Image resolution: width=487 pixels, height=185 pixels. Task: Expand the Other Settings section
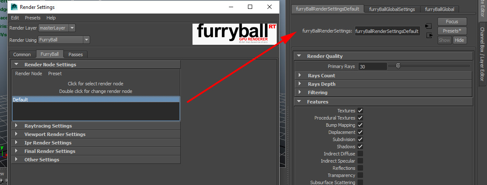[x=96, y=160]
